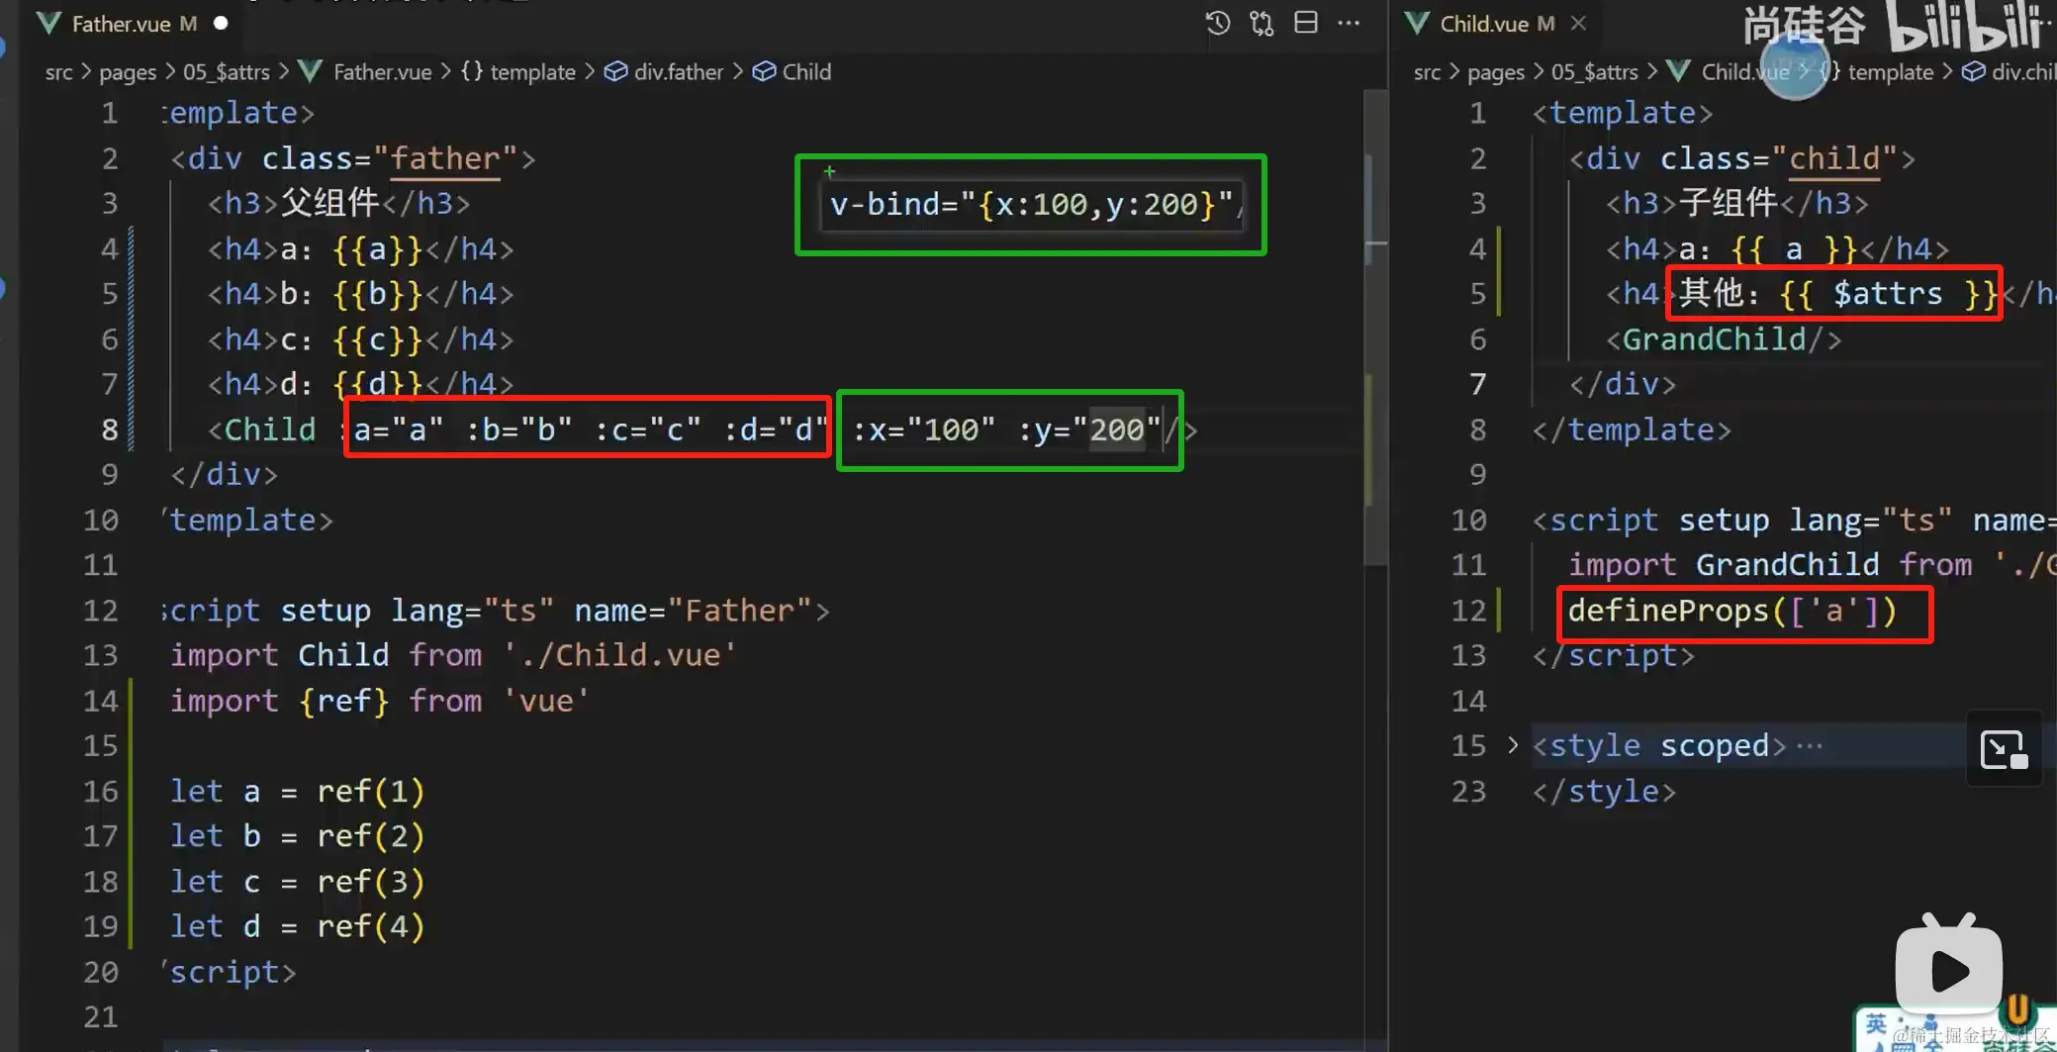This screenshot has height=1052, width=2057.
Task: Click the compare changes icon
Action: click(x=1262, y=23)
